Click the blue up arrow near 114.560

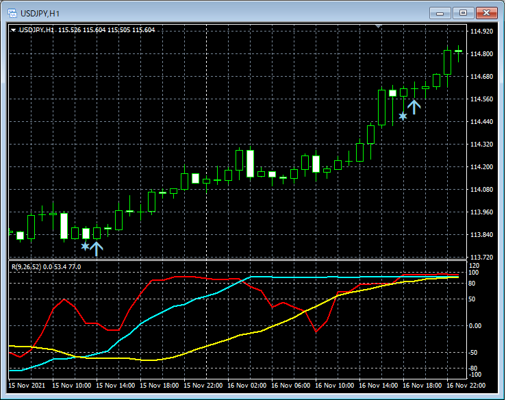414,106
